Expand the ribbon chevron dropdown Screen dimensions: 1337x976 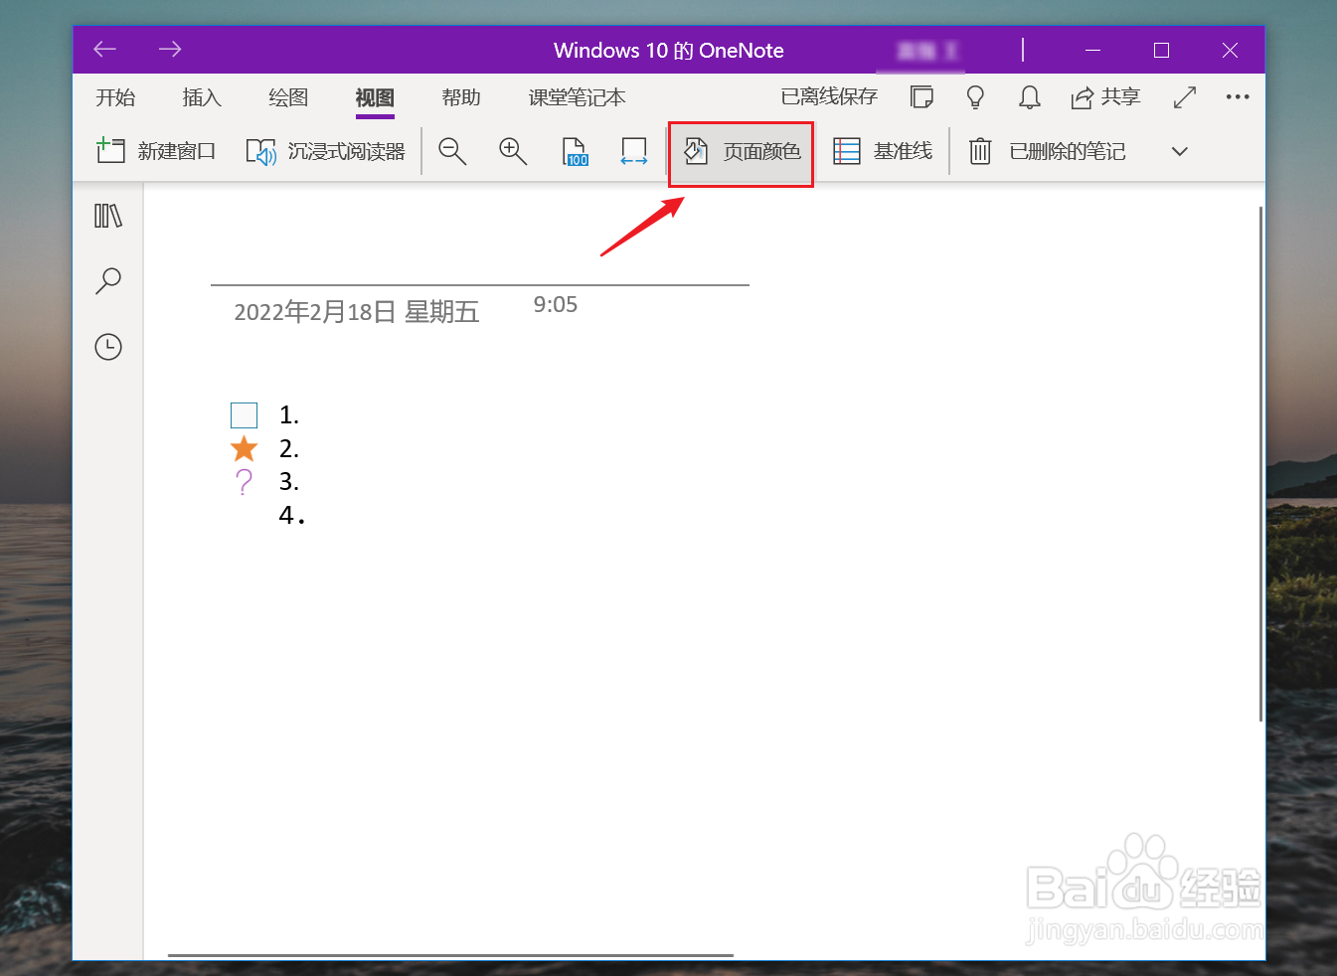(1180, 151)
